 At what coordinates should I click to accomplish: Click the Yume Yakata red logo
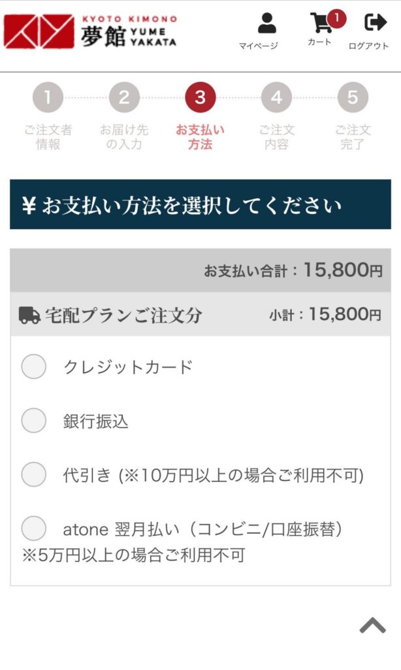click(x=39, y=31)
